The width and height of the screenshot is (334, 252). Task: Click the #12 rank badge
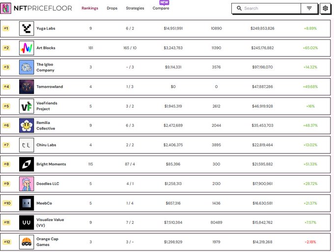(7, 242)
